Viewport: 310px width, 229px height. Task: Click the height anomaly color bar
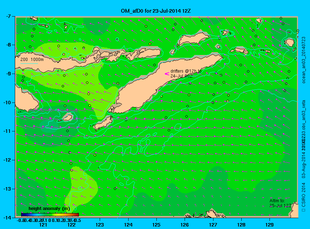pyautogui.click(x=50, y=215)
